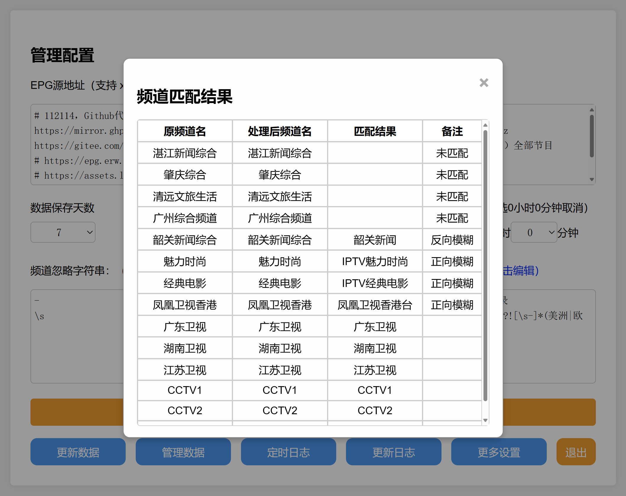The image size is (626, 496).
Task: Click 清远文旅生活 in the original channel column
Action: (185, 196)
